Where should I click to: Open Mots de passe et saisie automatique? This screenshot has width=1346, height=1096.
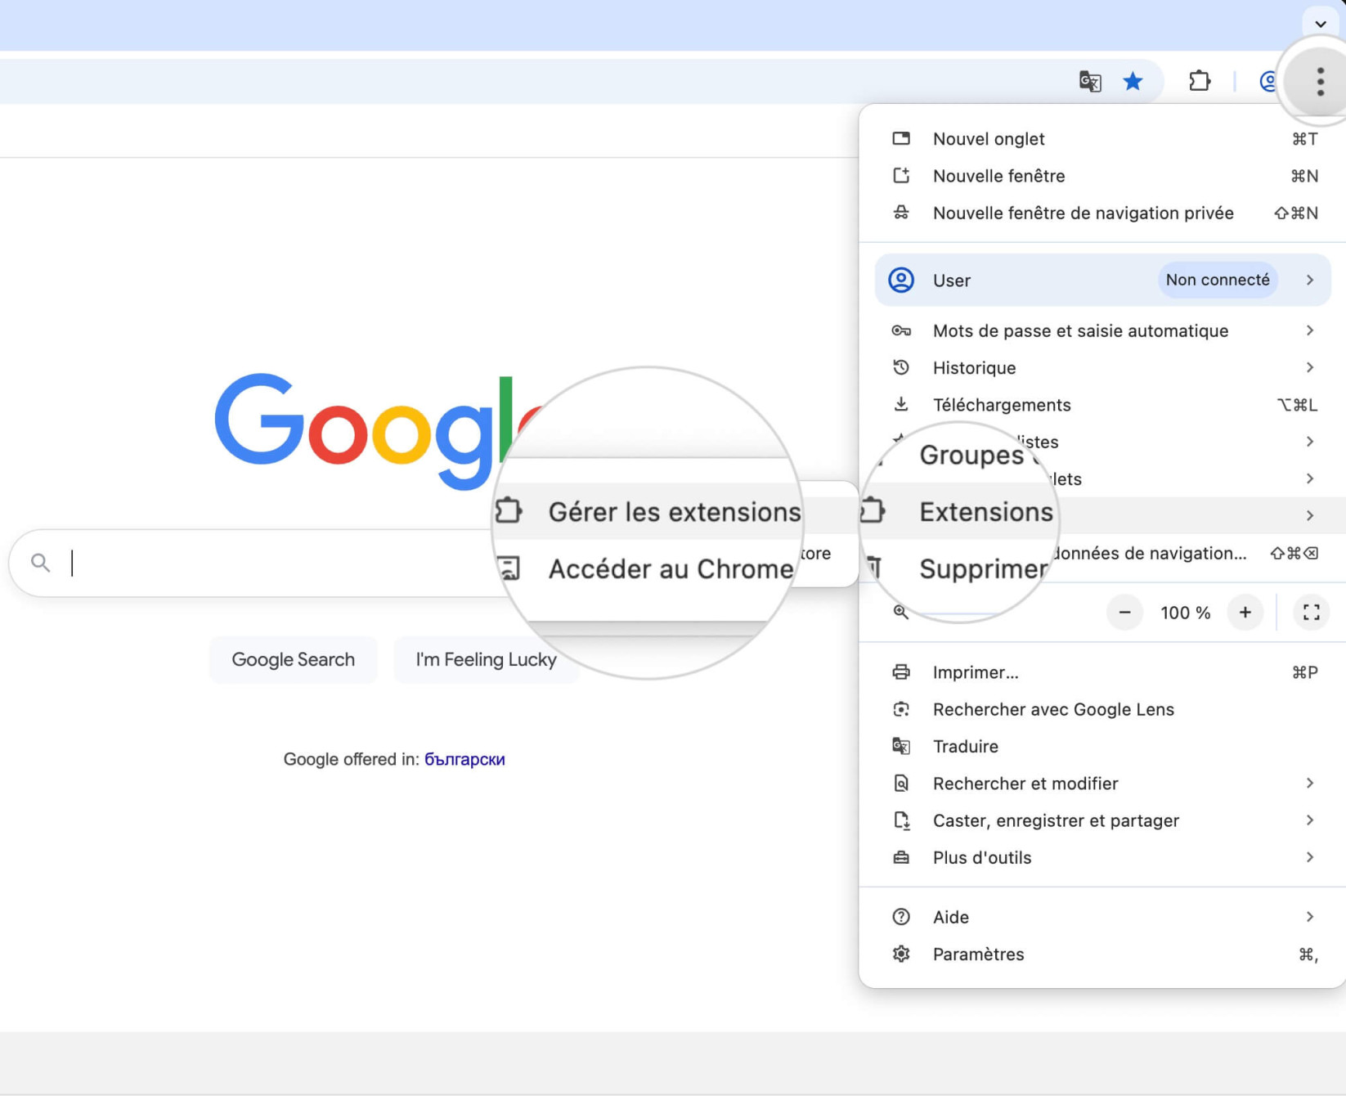tap(1102, 330)
